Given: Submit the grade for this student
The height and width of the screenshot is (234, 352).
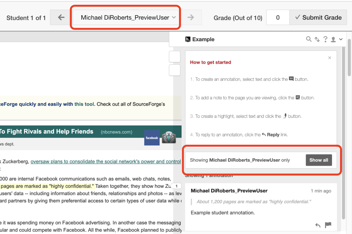Looking at the screenshot, I should pyautogui.click(x=318, y=17).
